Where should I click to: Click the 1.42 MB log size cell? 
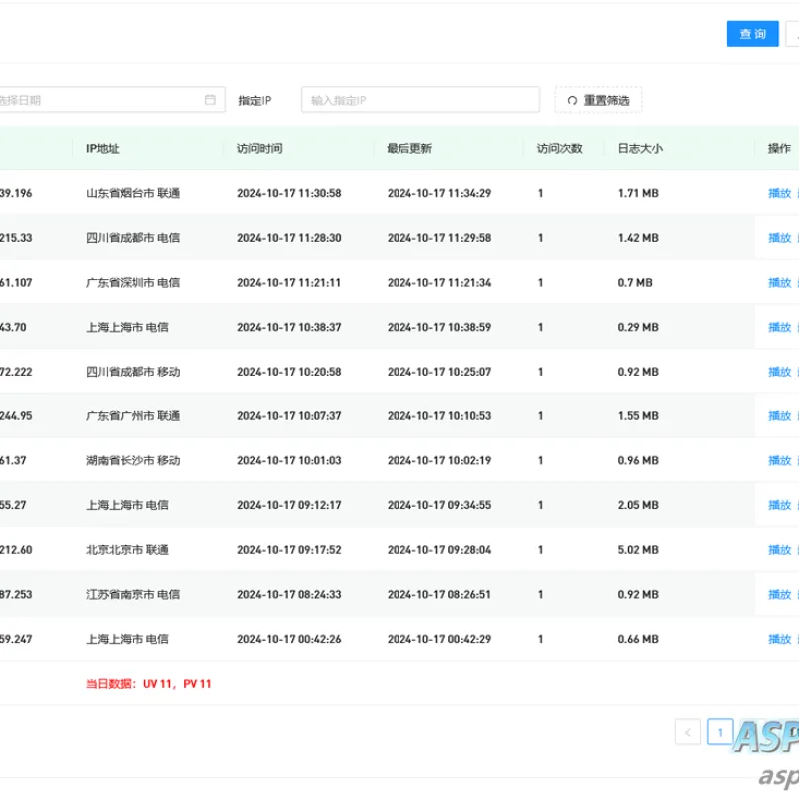pos(638,238)
